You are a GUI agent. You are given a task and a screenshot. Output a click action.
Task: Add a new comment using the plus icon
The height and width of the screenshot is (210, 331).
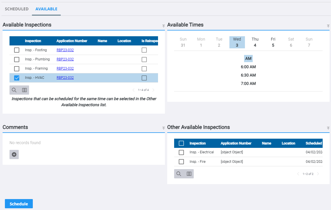coord(14,154)
